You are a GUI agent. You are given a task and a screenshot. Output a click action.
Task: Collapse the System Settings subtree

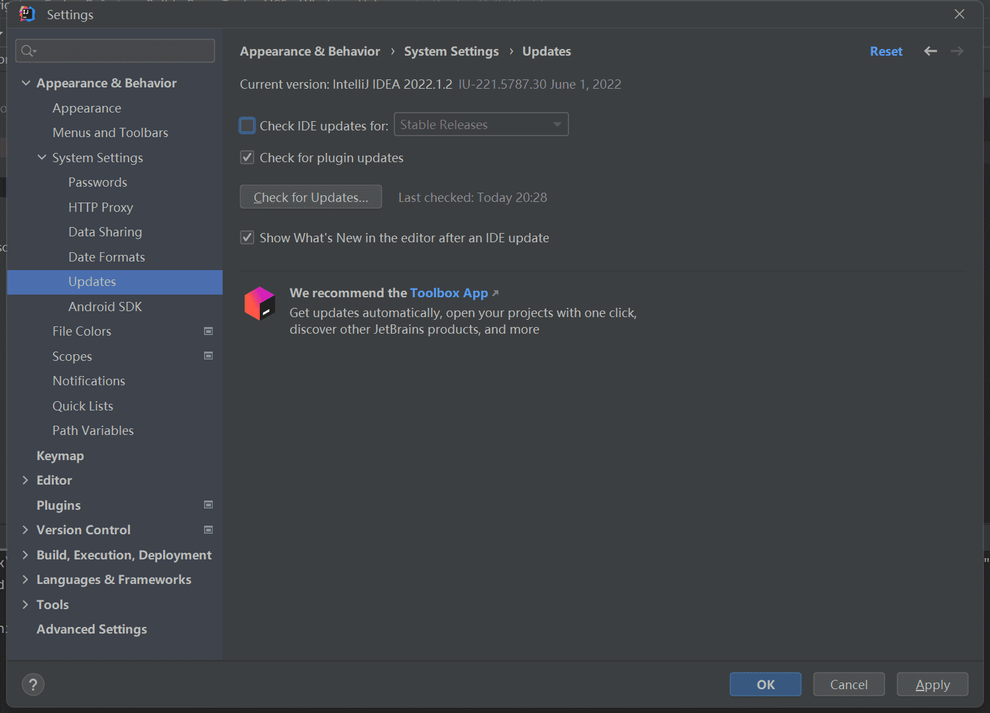[42, 158]
